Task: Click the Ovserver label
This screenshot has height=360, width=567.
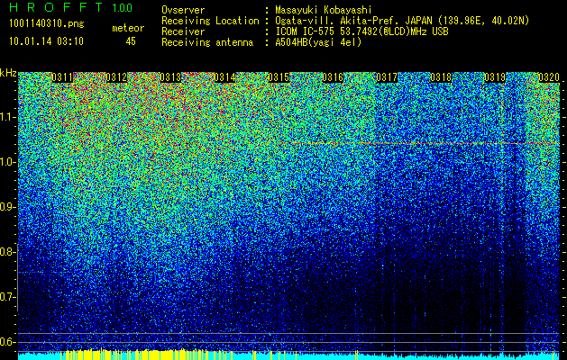Action: 183,10
